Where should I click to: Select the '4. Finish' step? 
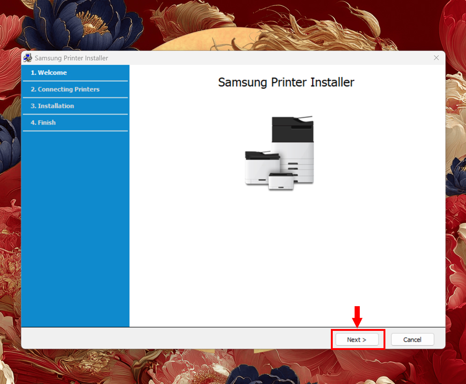tap(75, 123)
